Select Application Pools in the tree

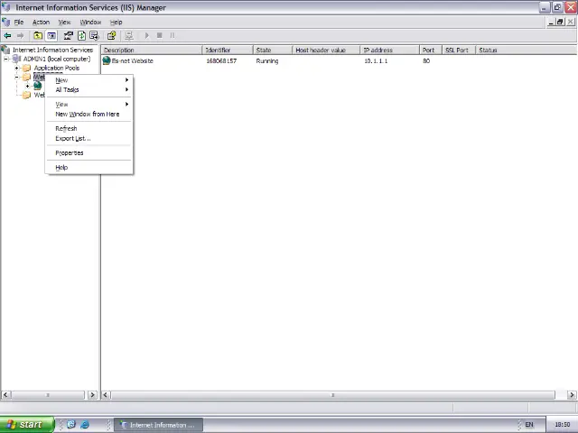coord(57,69)
